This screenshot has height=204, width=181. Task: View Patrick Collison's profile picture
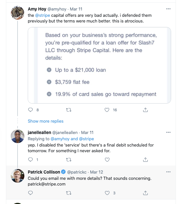[x=18, y=176]
